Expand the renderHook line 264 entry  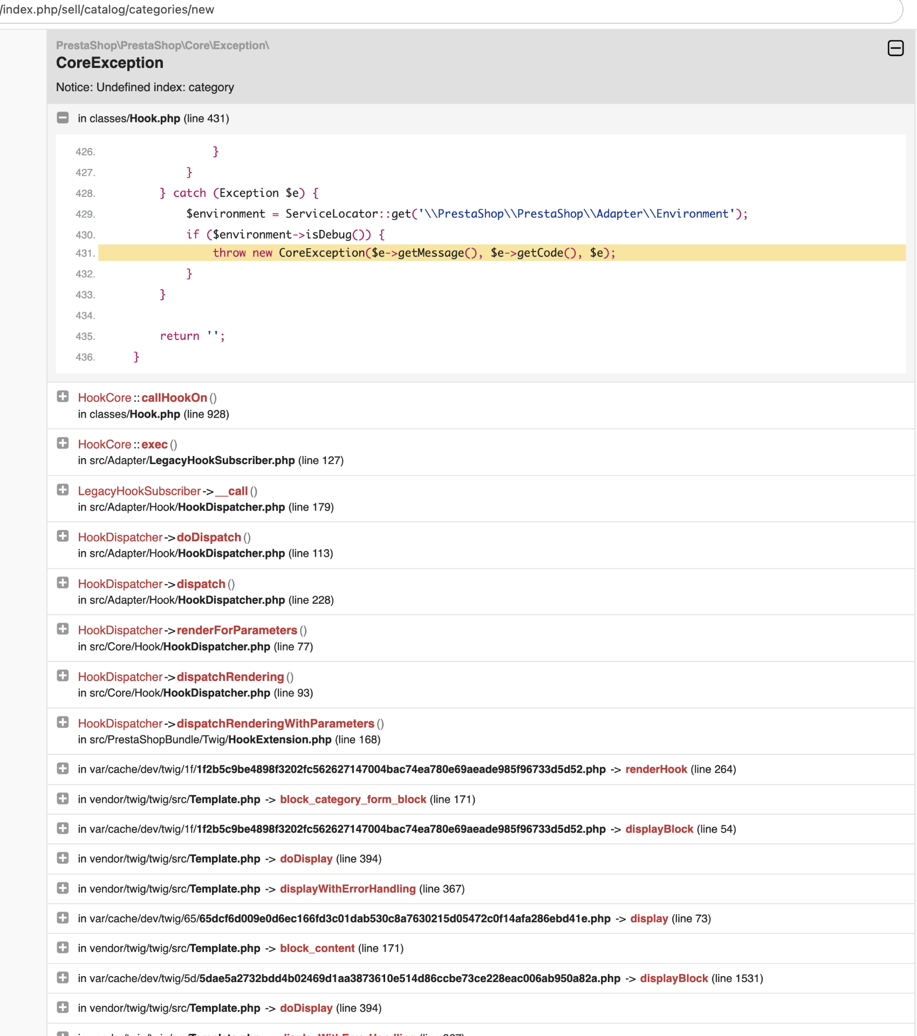click(x=63, y=768)
